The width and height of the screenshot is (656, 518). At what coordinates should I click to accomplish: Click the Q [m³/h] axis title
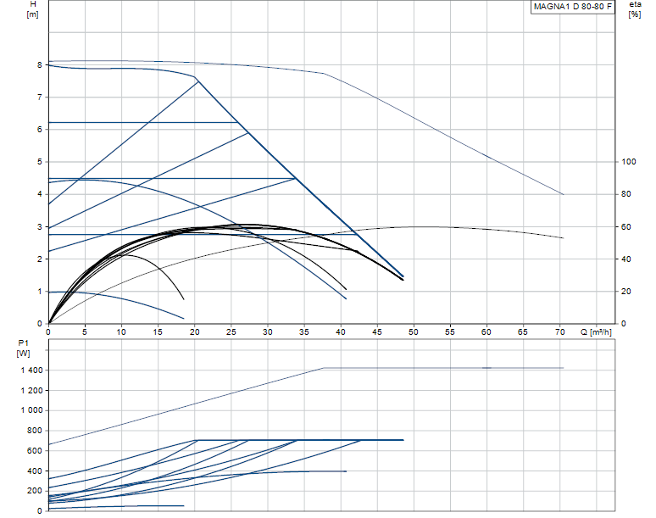click(596, 332)
